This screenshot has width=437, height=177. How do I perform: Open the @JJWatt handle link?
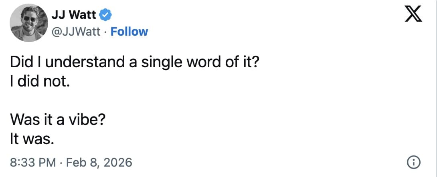point(76,31)
